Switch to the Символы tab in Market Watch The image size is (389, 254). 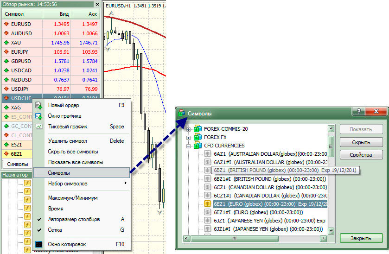click(x=18, y=164)
